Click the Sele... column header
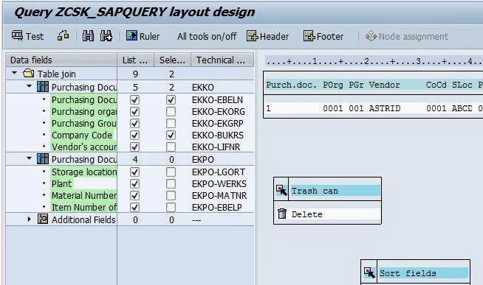This screenshot has width=483, height=285. pyautogui.click(x=173, y=60)
